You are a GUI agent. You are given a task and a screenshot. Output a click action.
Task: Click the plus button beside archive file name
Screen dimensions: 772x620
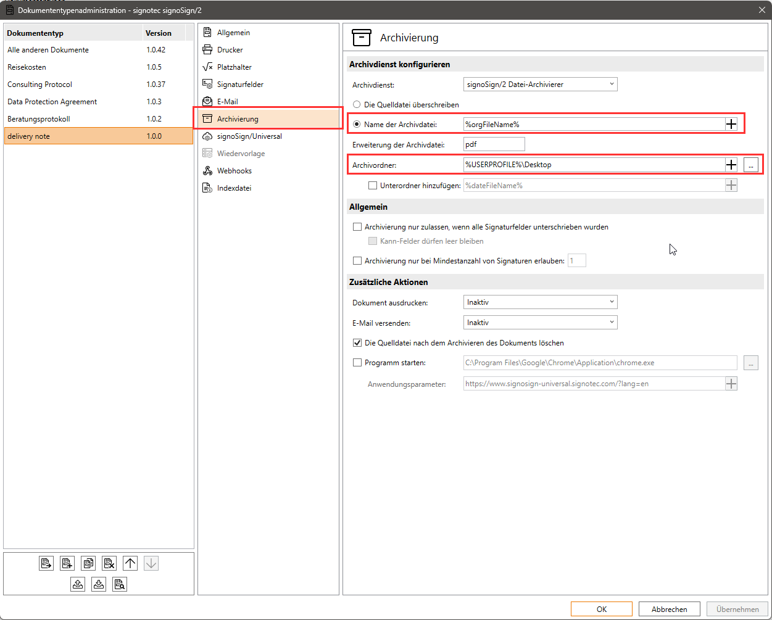click(731, 124)
